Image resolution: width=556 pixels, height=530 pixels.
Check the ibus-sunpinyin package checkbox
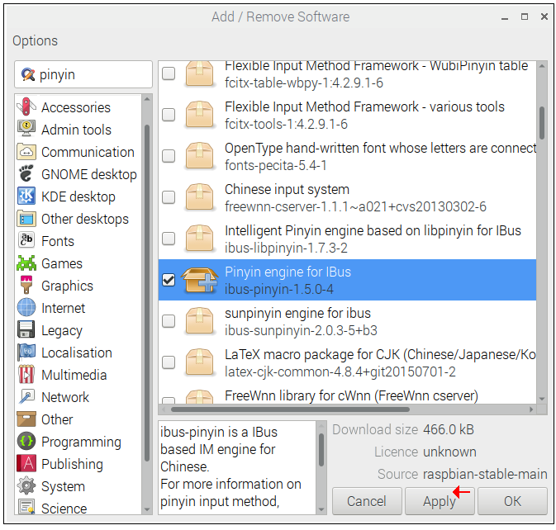tap(169, 321)
